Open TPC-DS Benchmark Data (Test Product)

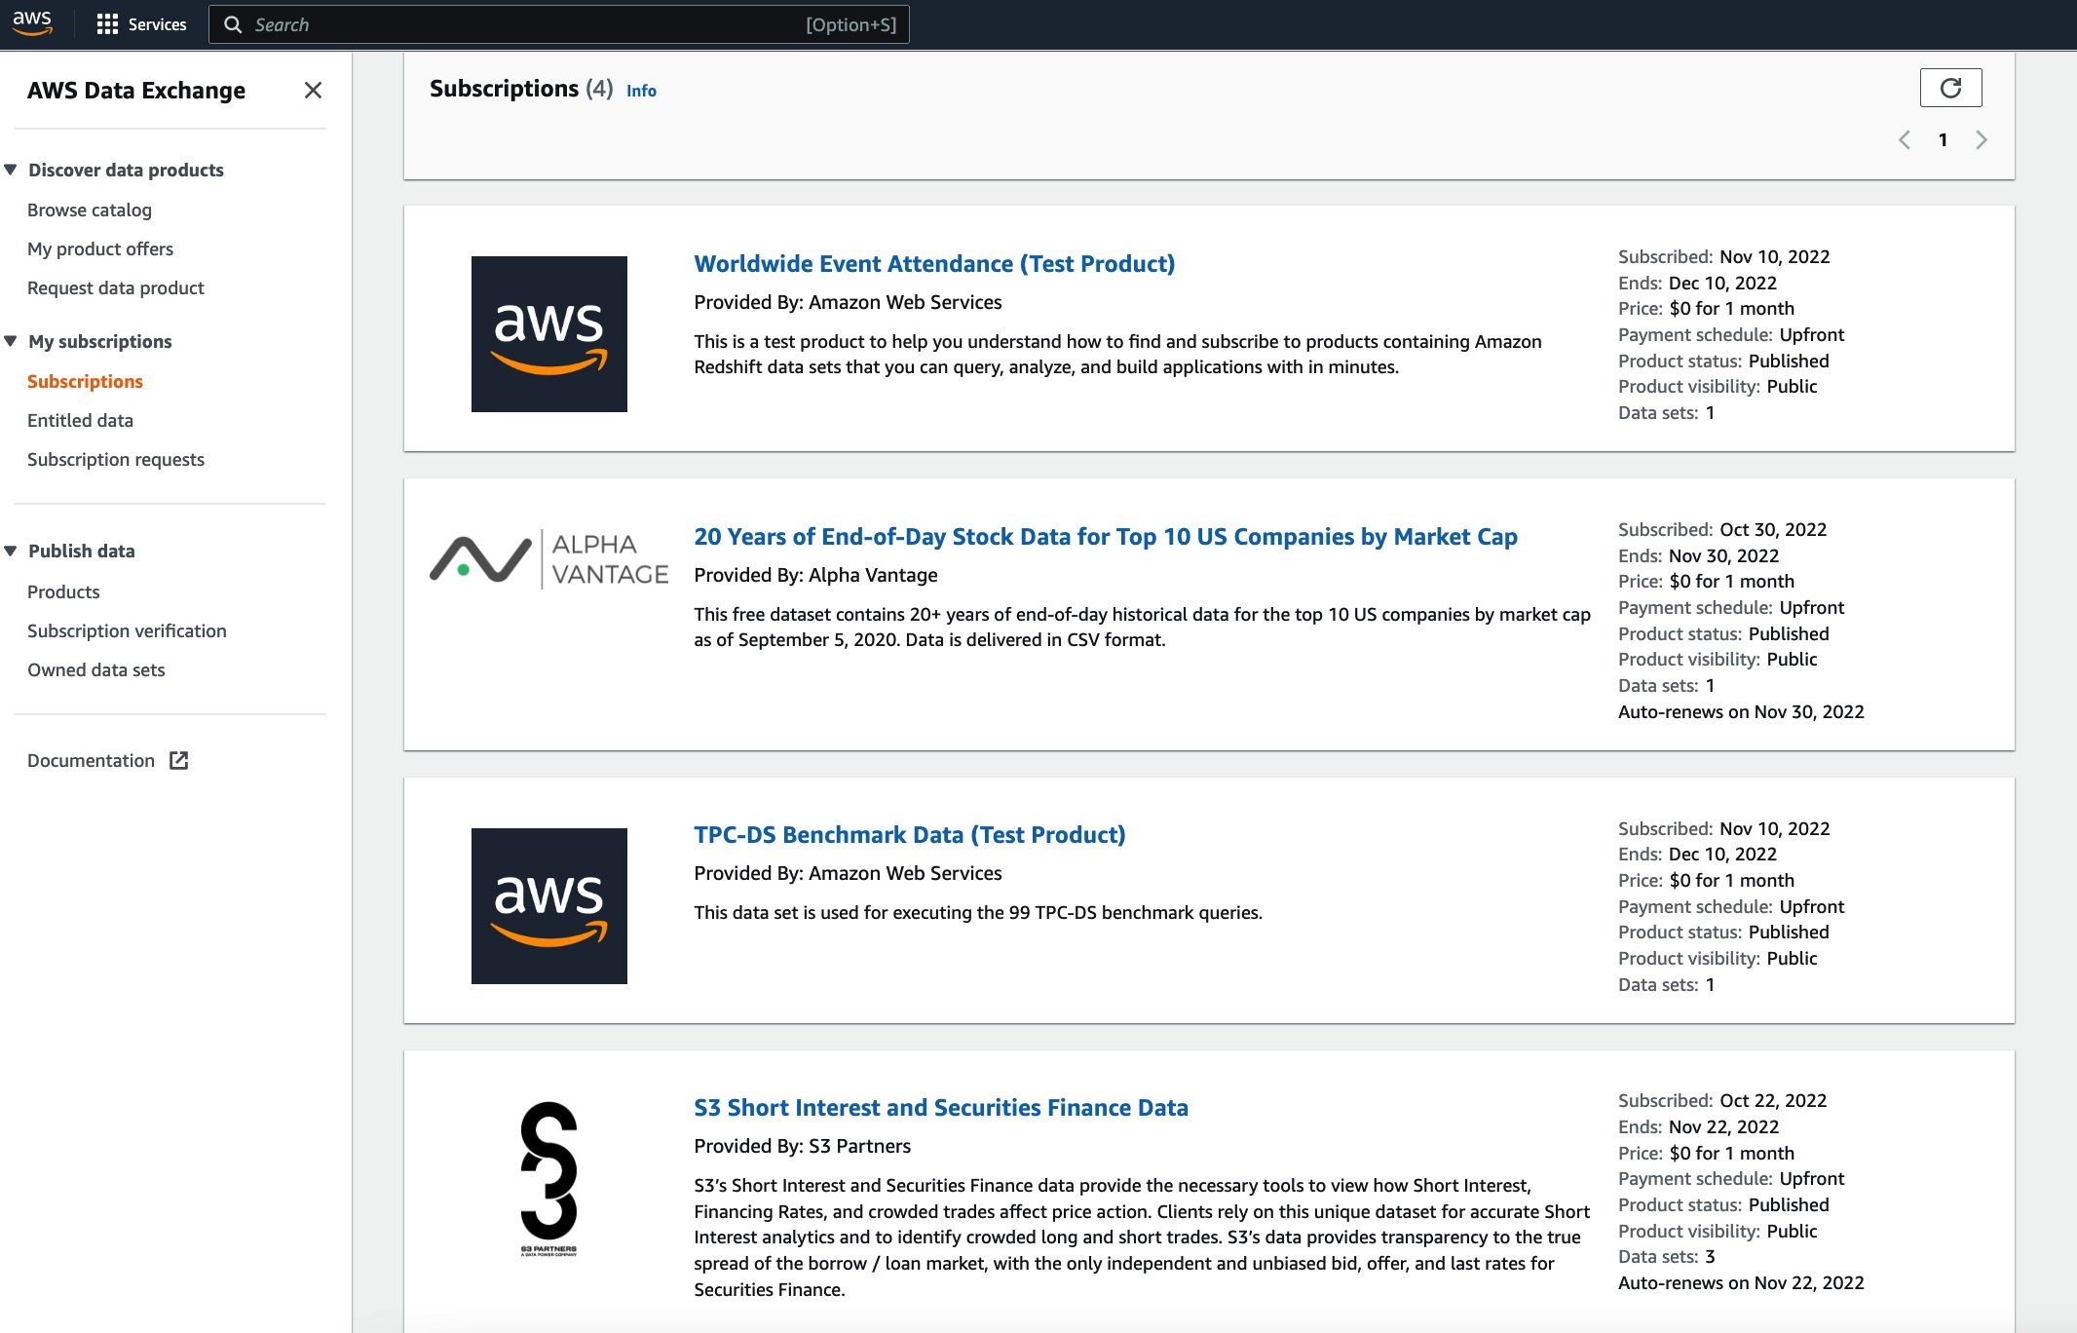click(x=910, y=835)
